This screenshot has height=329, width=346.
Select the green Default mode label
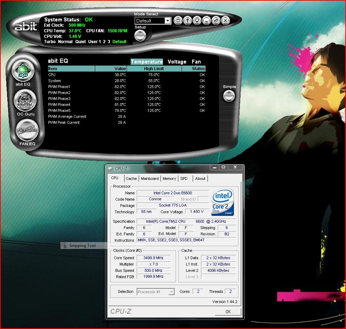pos(119,42)
